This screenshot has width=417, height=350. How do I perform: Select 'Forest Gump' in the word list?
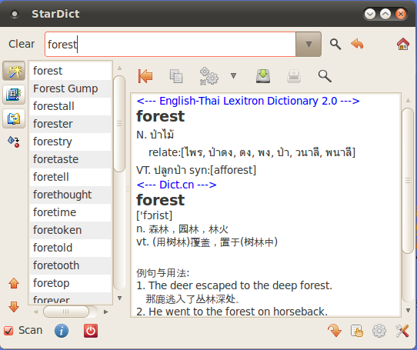tap(70, 88)
